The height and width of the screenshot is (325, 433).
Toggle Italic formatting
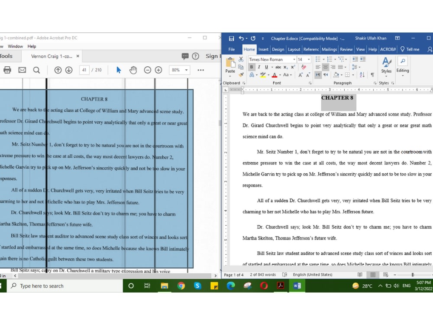pyautogui.click(x=259, y=67)
